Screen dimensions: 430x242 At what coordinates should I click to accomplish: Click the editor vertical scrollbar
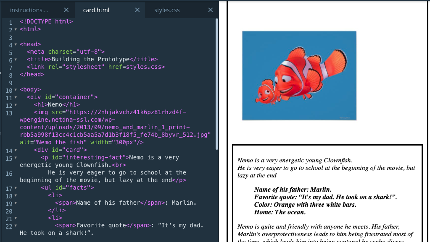(x=216, y=84)
